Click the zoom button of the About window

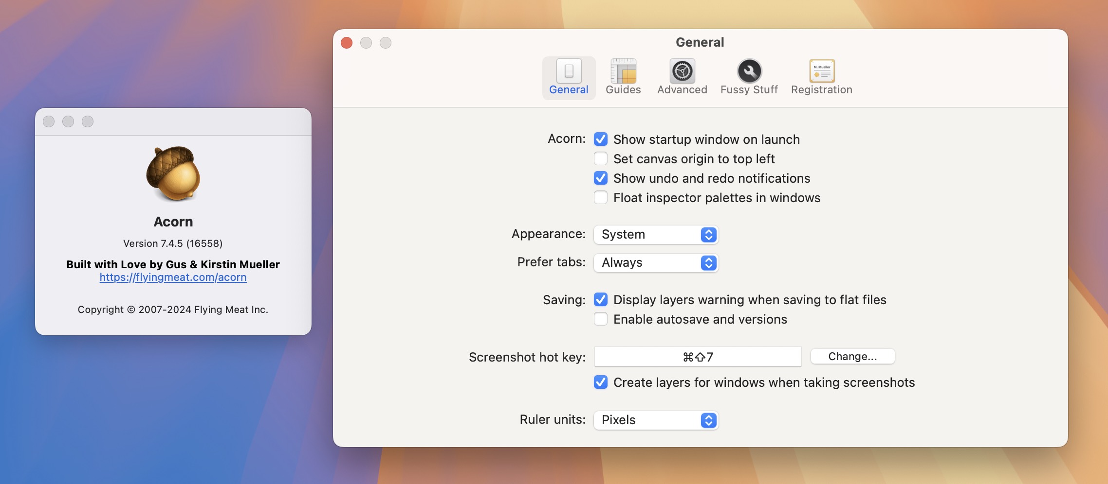pos(88,121)
